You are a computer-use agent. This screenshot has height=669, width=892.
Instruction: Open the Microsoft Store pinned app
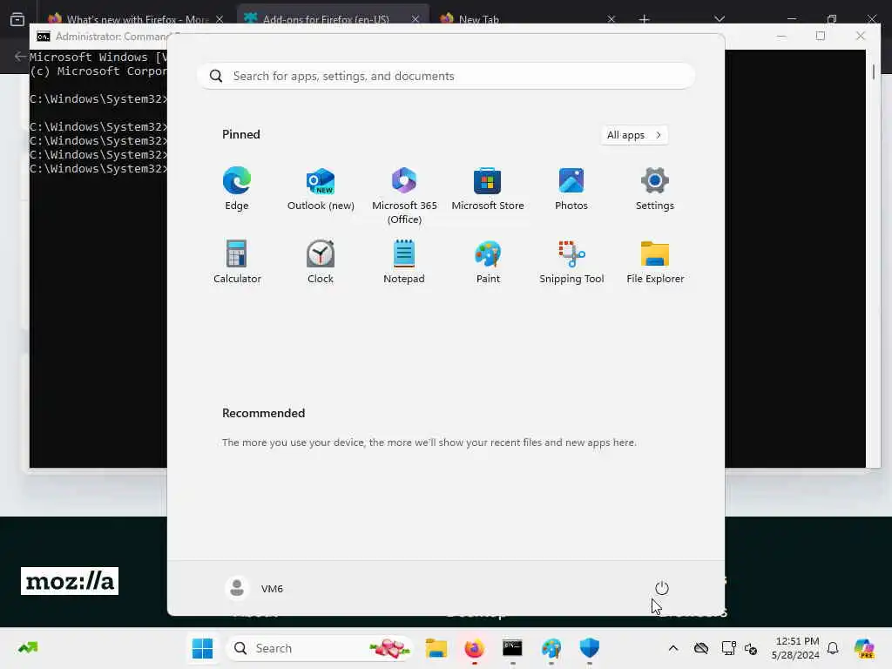pos(488,189)
